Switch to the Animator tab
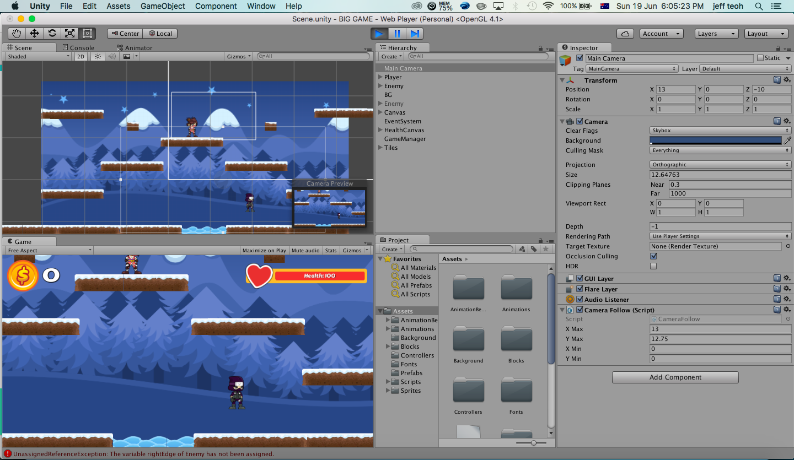Viewport: 794px width, 460px height. click(x=135, y=48)
